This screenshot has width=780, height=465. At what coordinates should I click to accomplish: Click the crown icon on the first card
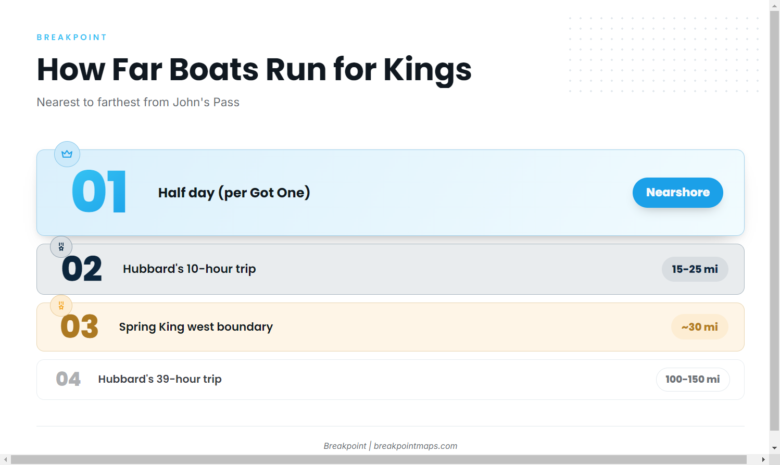click(x=67, y=154)
